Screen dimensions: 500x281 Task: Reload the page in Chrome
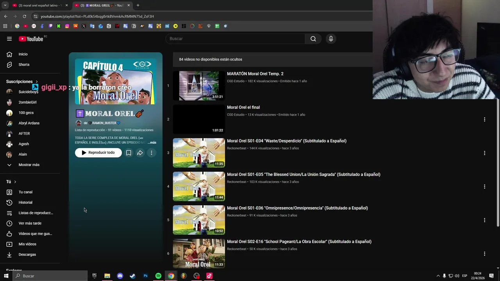[24, 16]
